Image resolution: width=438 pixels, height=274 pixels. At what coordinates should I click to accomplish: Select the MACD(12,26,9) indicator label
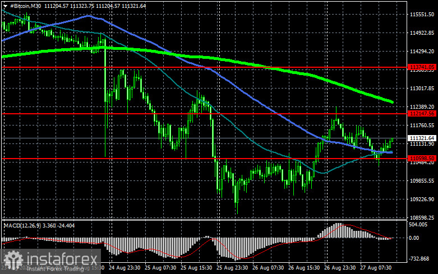[22, 225]
